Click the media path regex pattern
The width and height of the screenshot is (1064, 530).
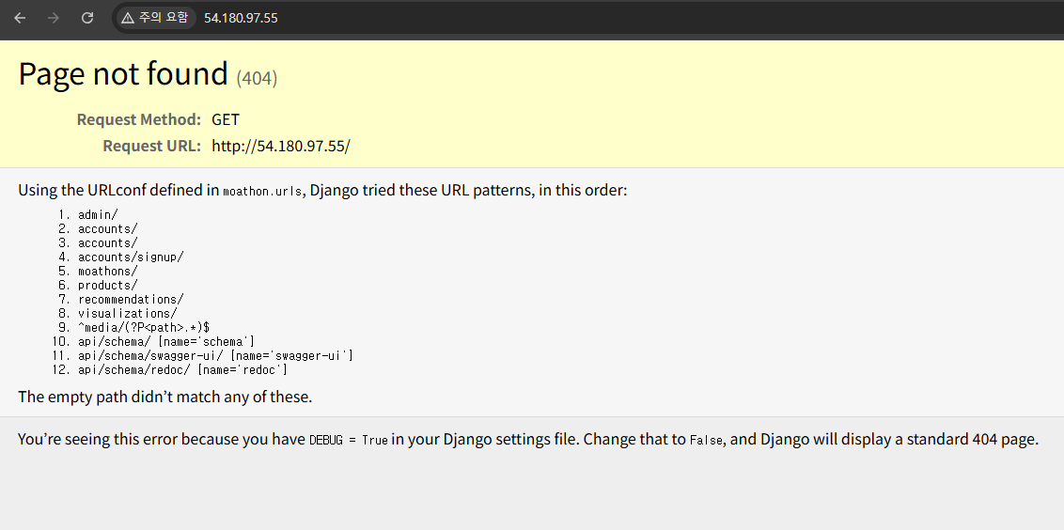click(143, 327)
